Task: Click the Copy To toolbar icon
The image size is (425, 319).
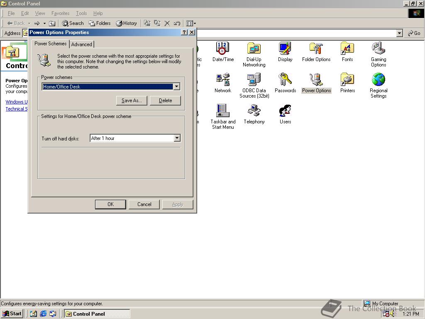Action: (x=157, y=23)
